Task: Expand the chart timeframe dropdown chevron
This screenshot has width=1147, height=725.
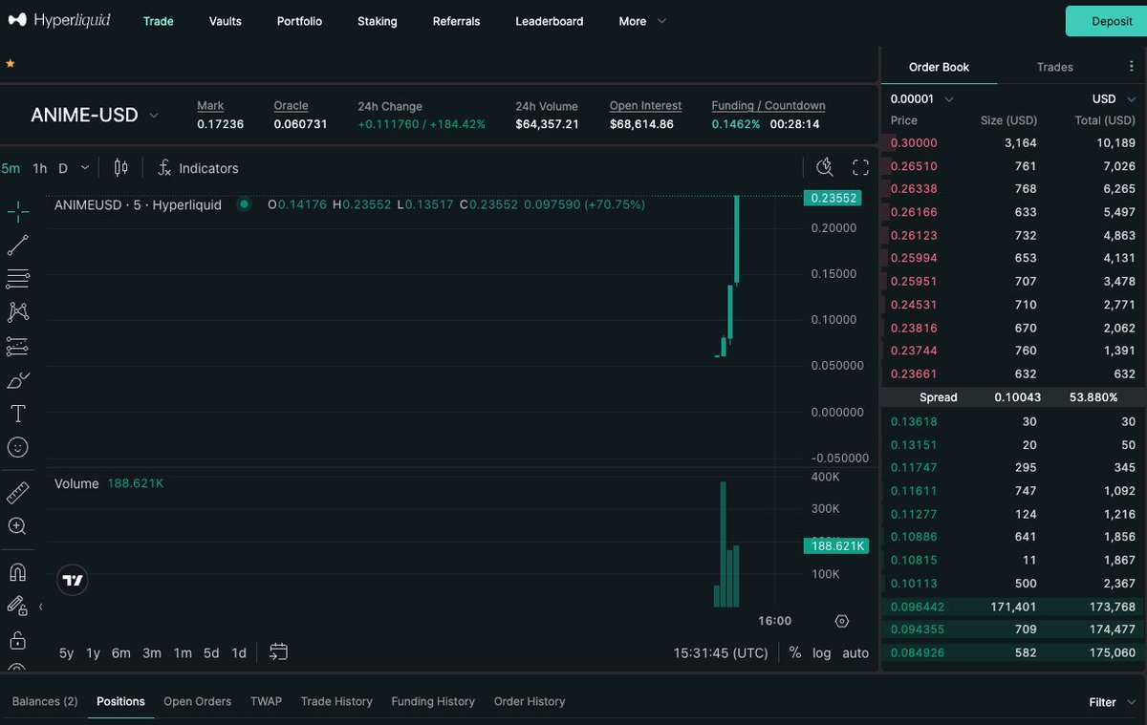Action: tap(84, 166)
